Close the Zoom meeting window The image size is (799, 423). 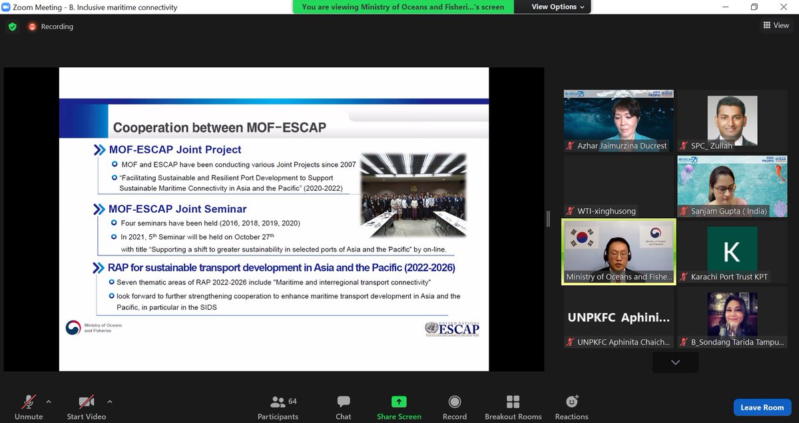784,7
